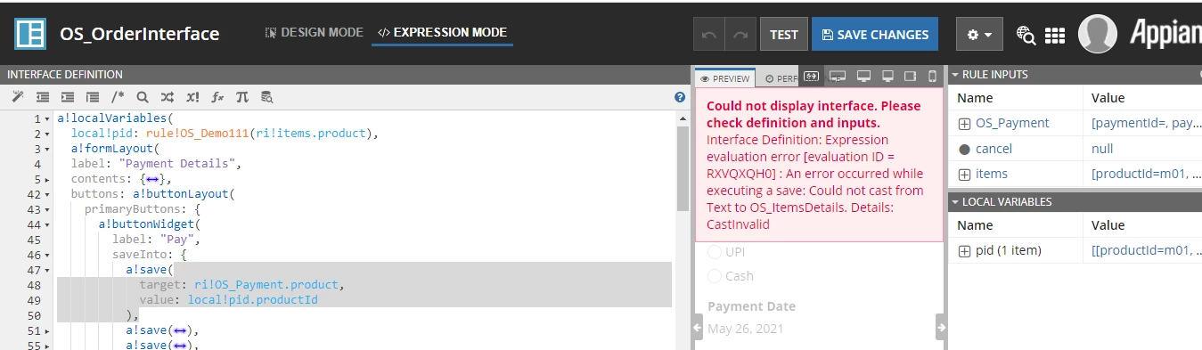This screenshot has height=350, width=1202.
Task: Click the indent code toolbar icon
Action: click(x=67, y=97)
